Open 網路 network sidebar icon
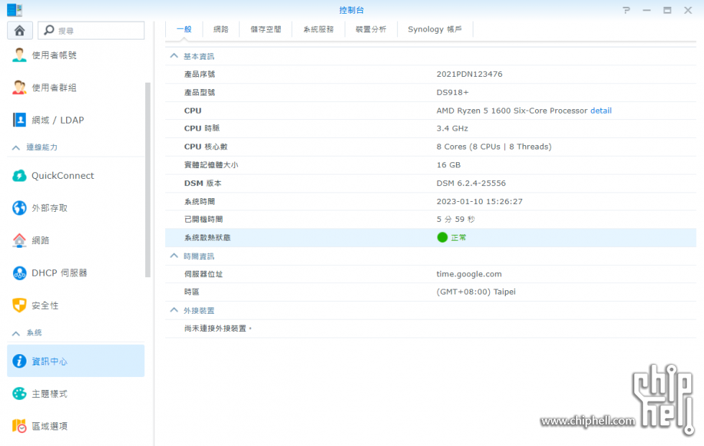This screenshot has width=704, height=446. tap(19, 241)
